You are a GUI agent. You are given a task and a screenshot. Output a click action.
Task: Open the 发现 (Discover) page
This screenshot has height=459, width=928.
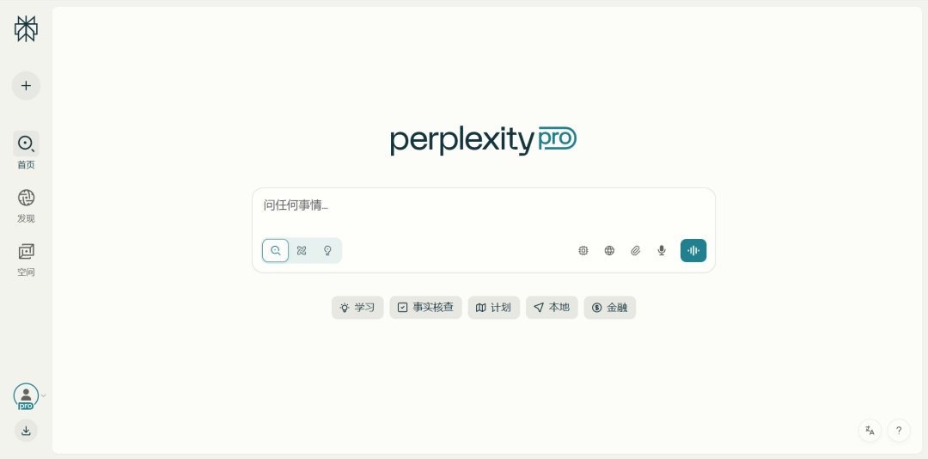tap(26, 205)
